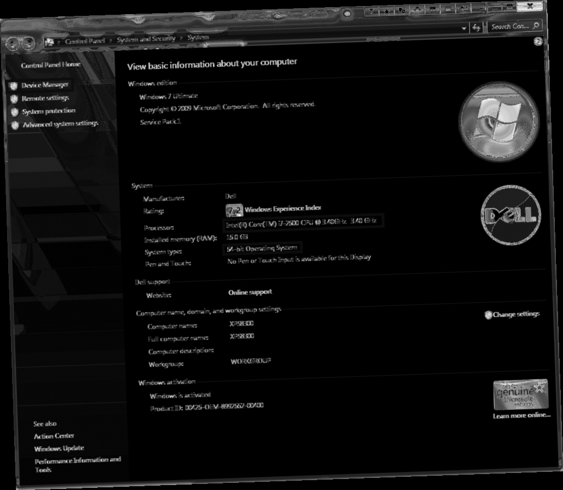Open the address bar history dropdown arrow
The image size is (563, 490).
[463, 28]
